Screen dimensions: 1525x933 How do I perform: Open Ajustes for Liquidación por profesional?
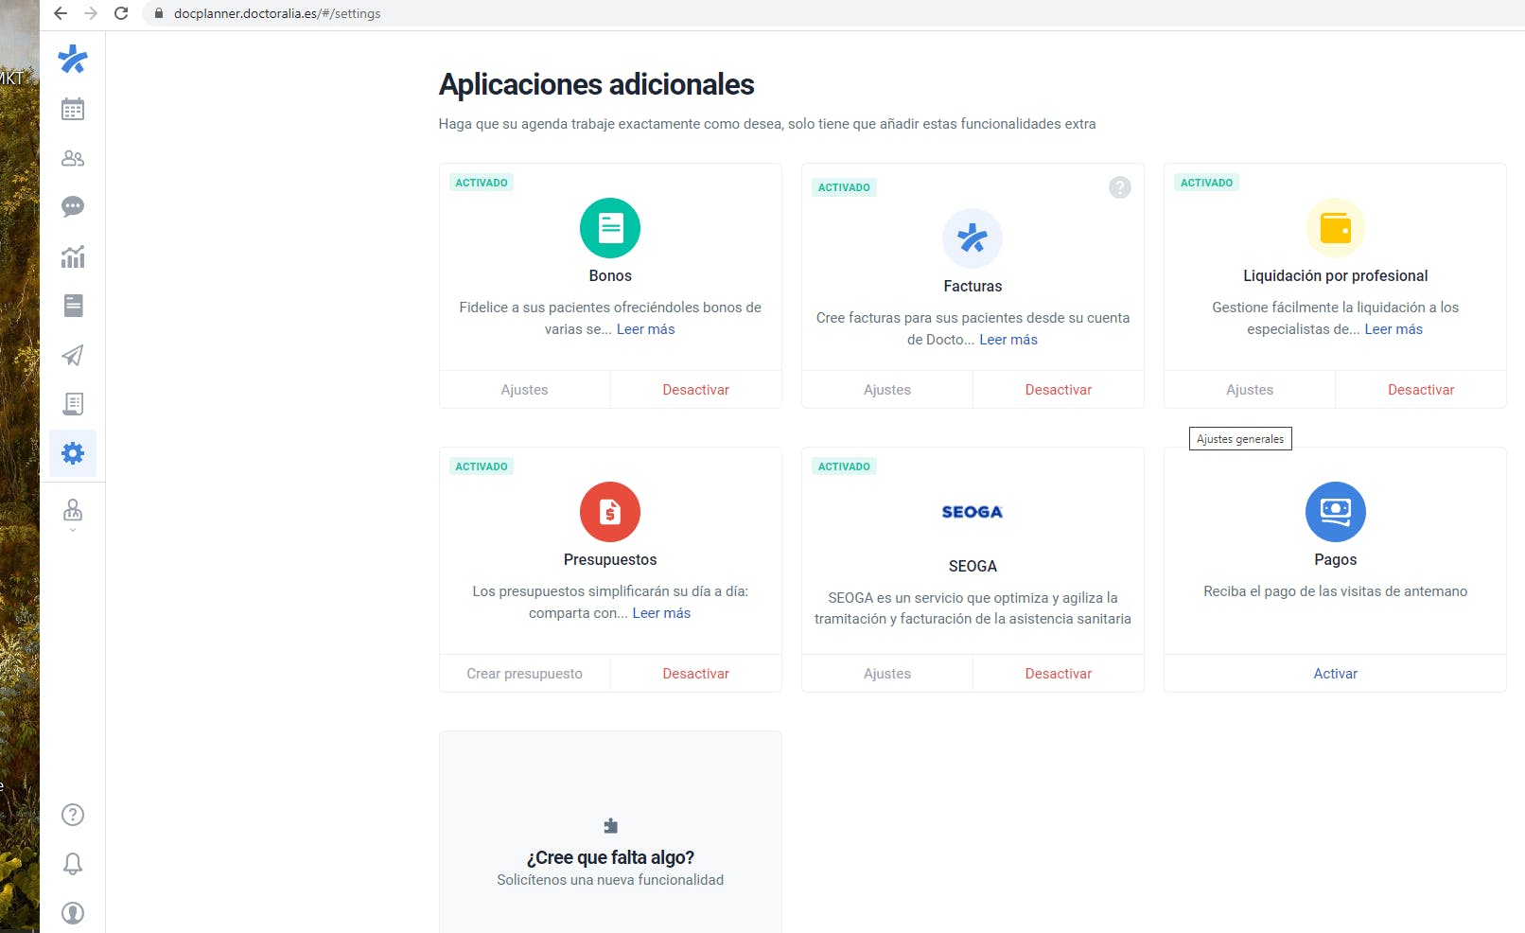click(1249, 389)
